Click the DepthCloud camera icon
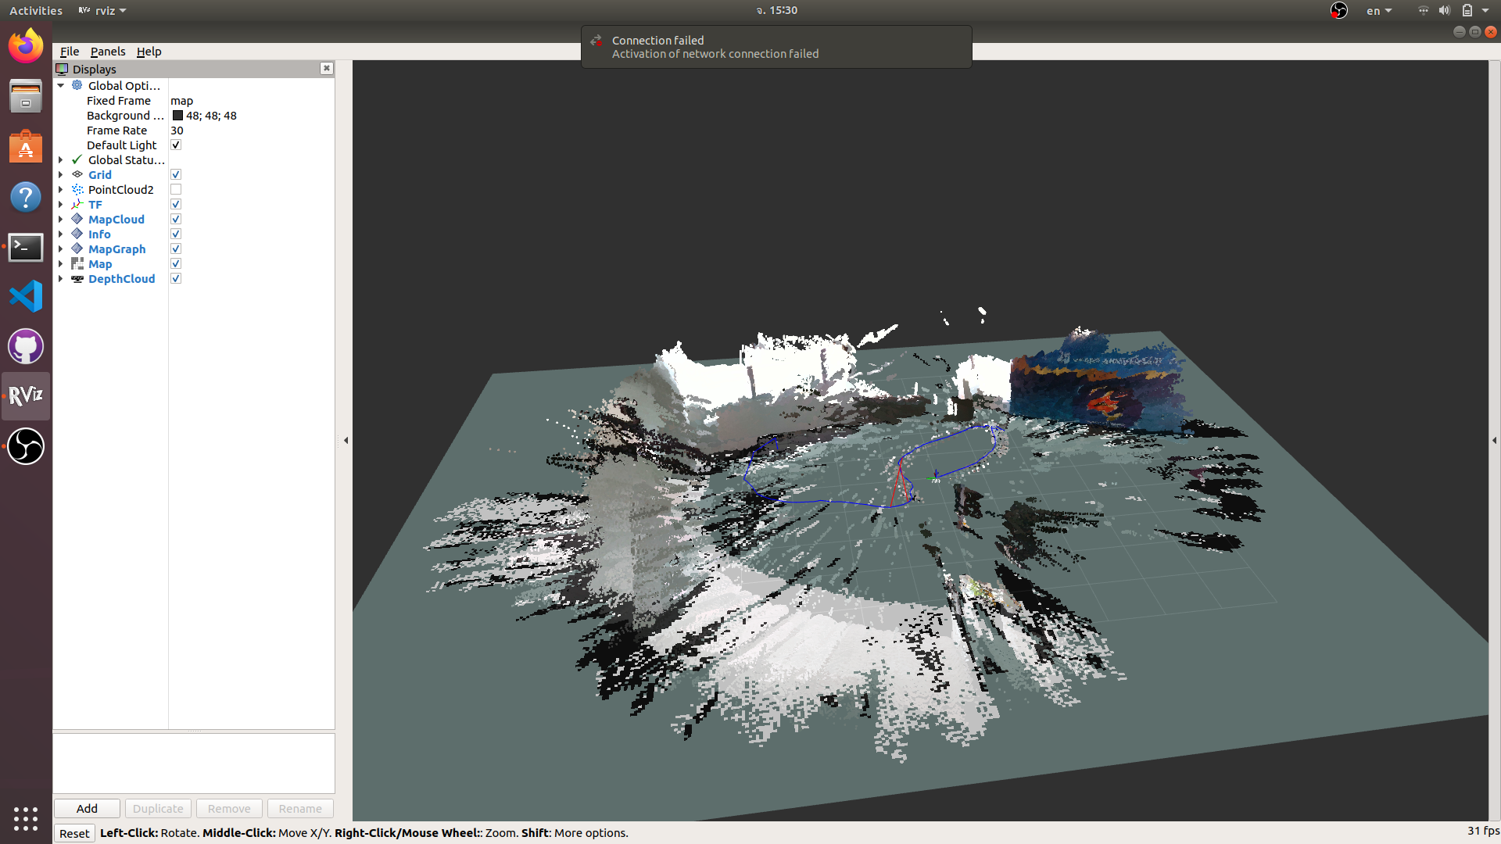The image size is (1501, 844). pos(77,279)
